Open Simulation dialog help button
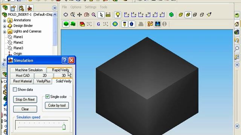241x135 pixels. pyautogui.click(x=65, y=60)
